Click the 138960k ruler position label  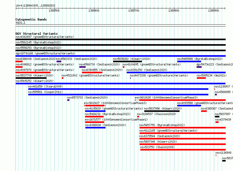tap(94, 11)
